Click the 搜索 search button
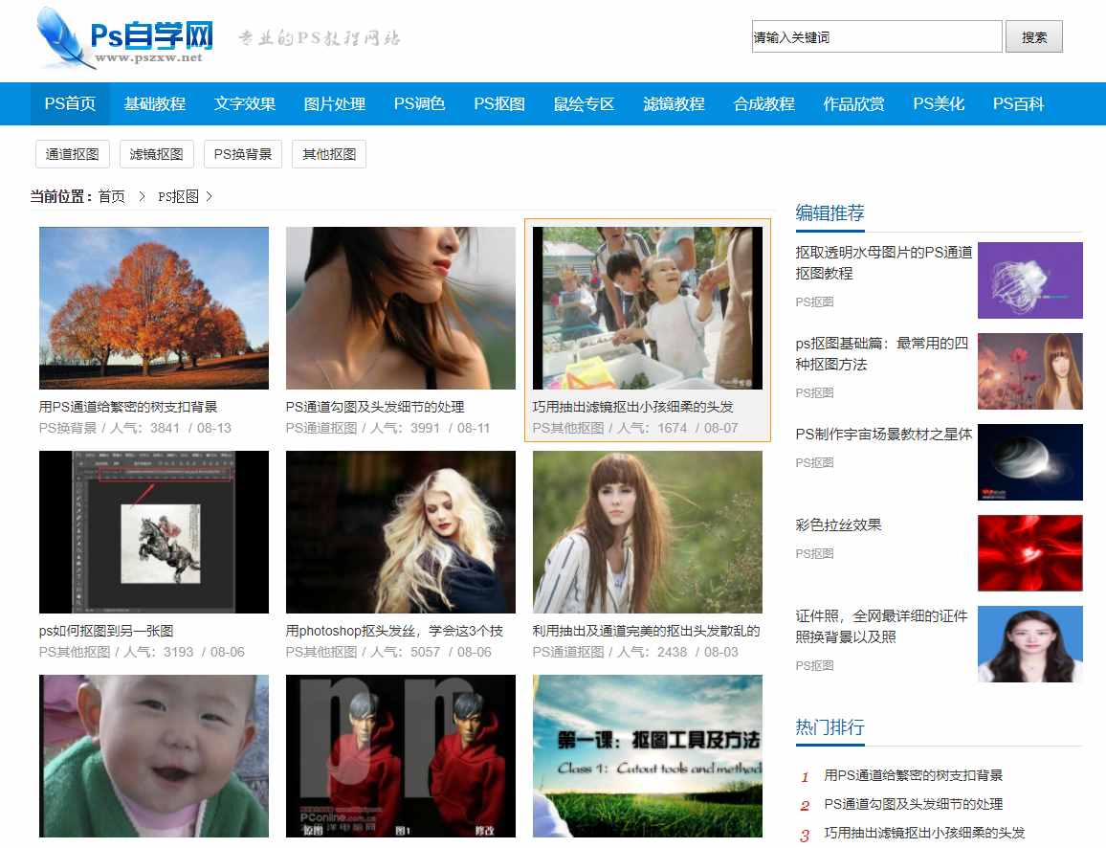Screen dimensions: 1106x848 1033,36
